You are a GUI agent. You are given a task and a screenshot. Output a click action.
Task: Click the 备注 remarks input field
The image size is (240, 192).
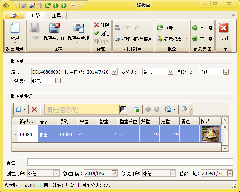[x=130, y=162]
